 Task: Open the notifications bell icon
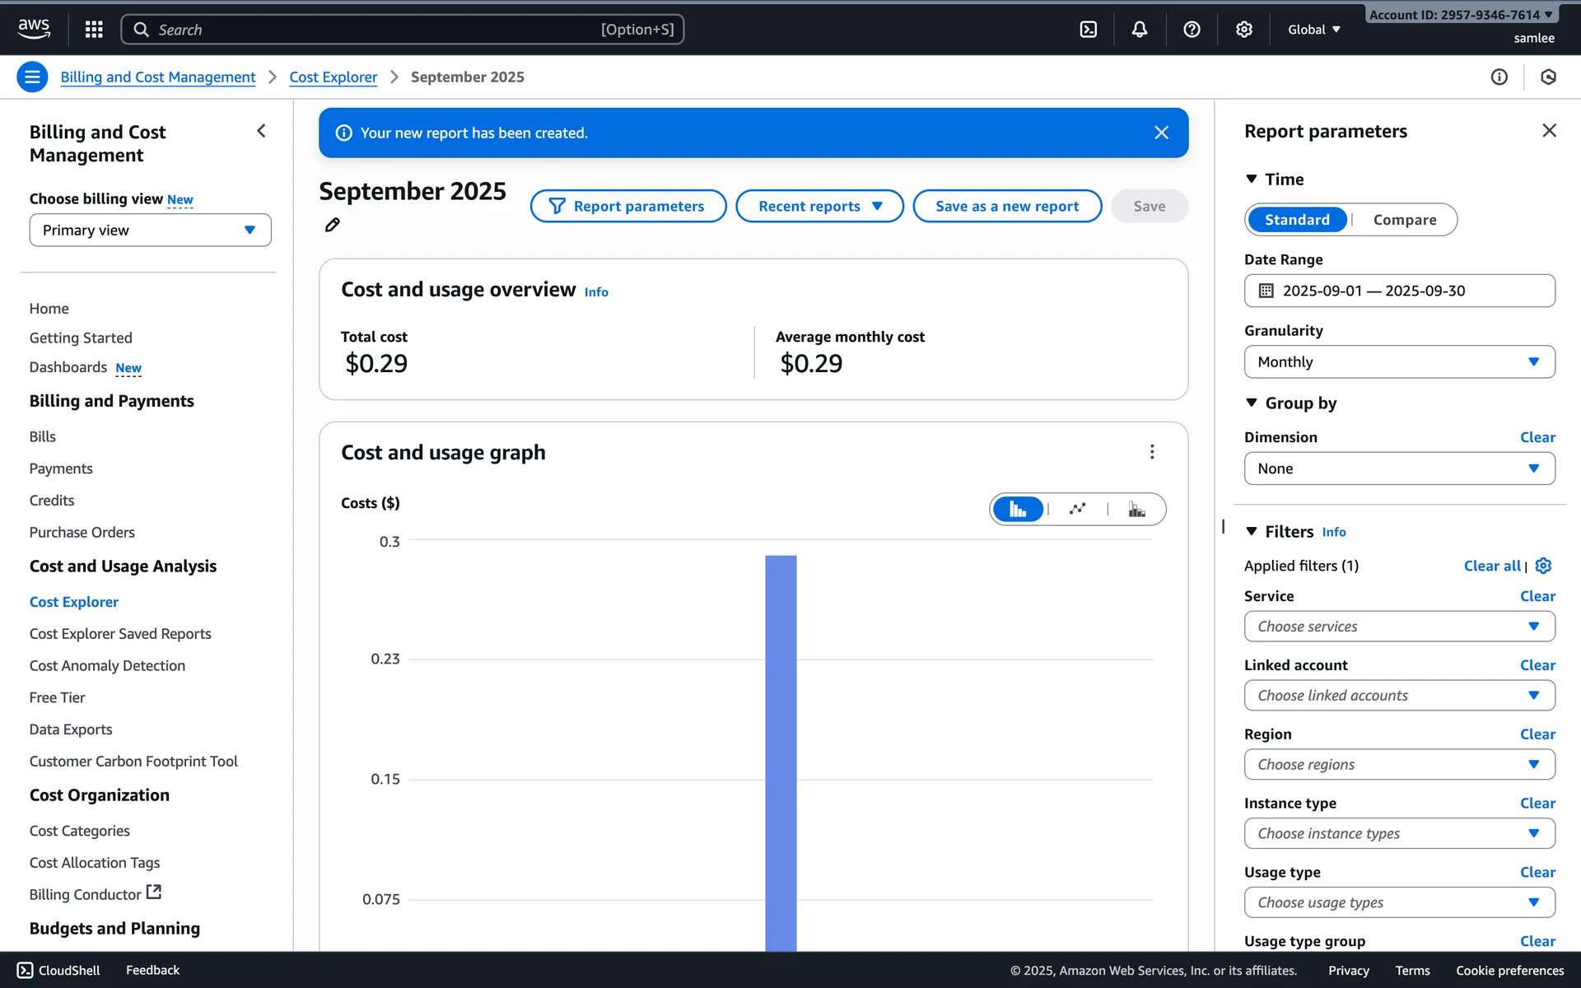(1140, 30)
